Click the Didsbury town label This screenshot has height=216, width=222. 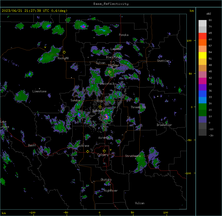98,111
